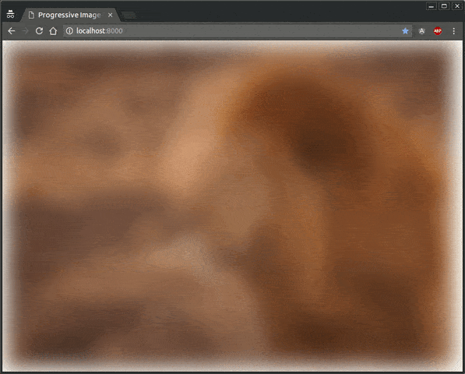
Task: Maximize the browser window
Action: (x=444, y=6)
